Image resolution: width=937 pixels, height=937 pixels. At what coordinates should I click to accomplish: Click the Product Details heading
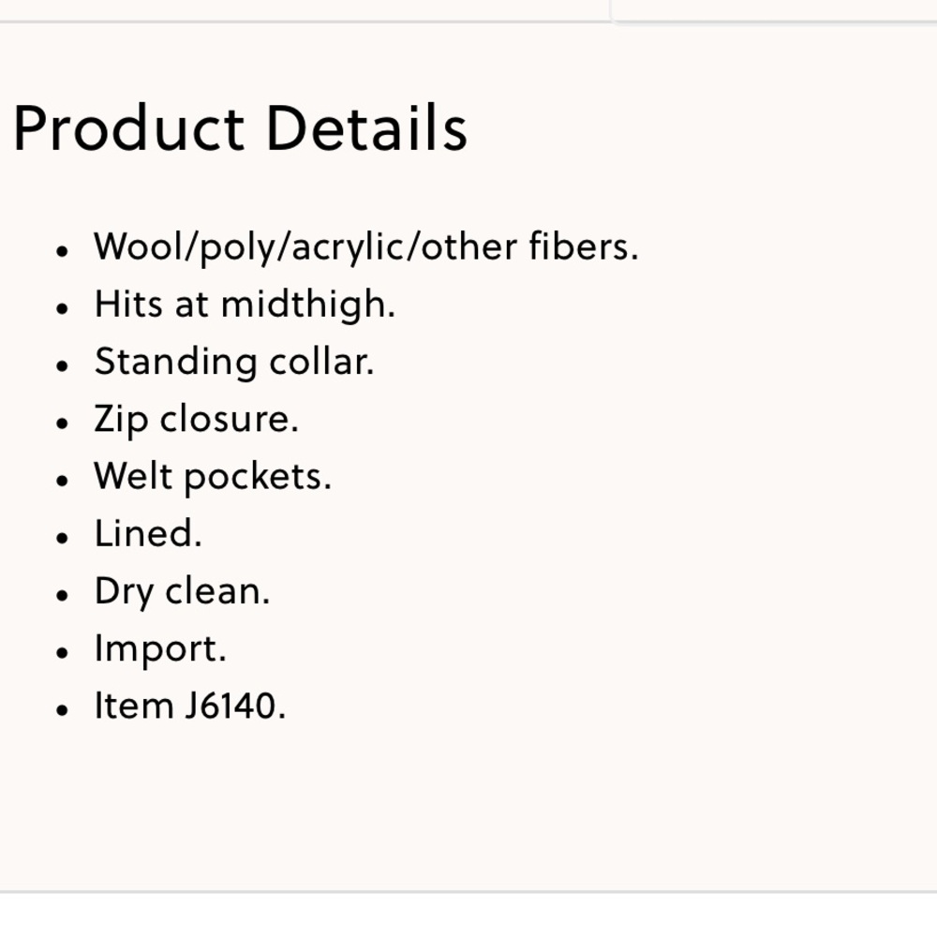[240, 127]
